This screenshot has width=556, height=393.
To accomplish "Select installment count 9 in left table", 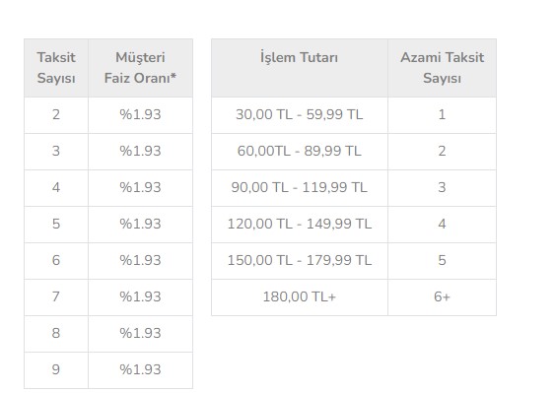I will pos(56,370).
